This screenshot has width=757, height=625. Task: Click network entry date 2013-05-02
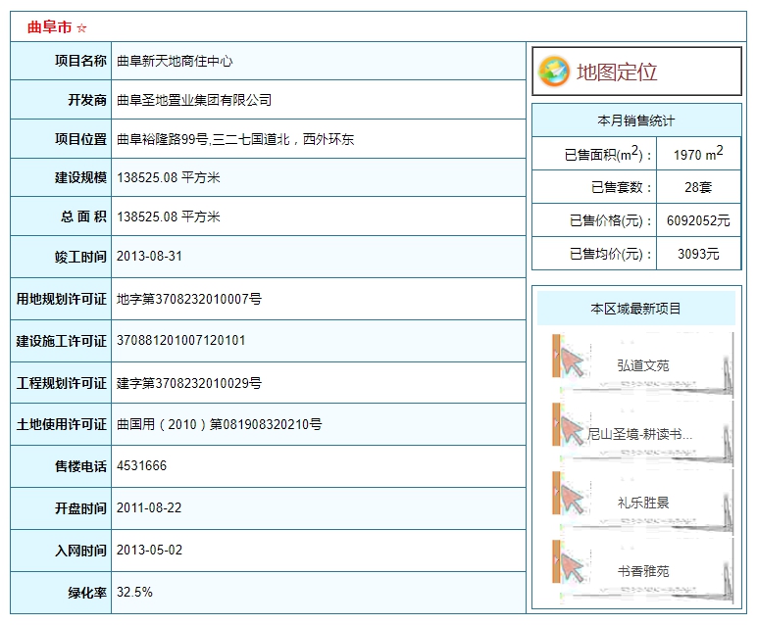point(149,551)
